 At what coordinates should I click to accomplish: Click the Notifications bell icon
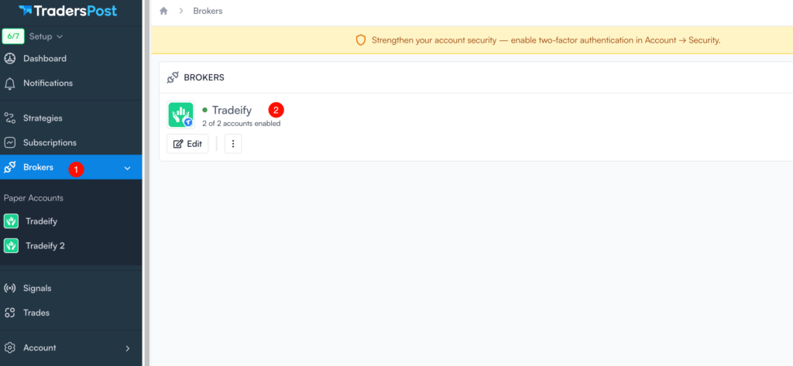pyautogui.click(x=10, y=84)
